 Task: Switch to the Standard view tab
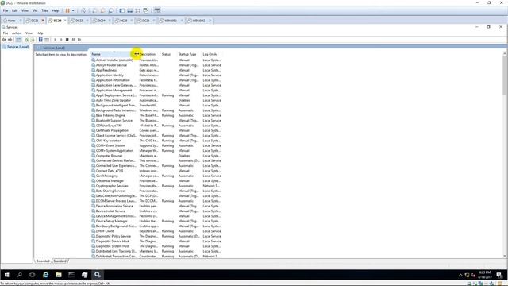[x=60, y=261]
